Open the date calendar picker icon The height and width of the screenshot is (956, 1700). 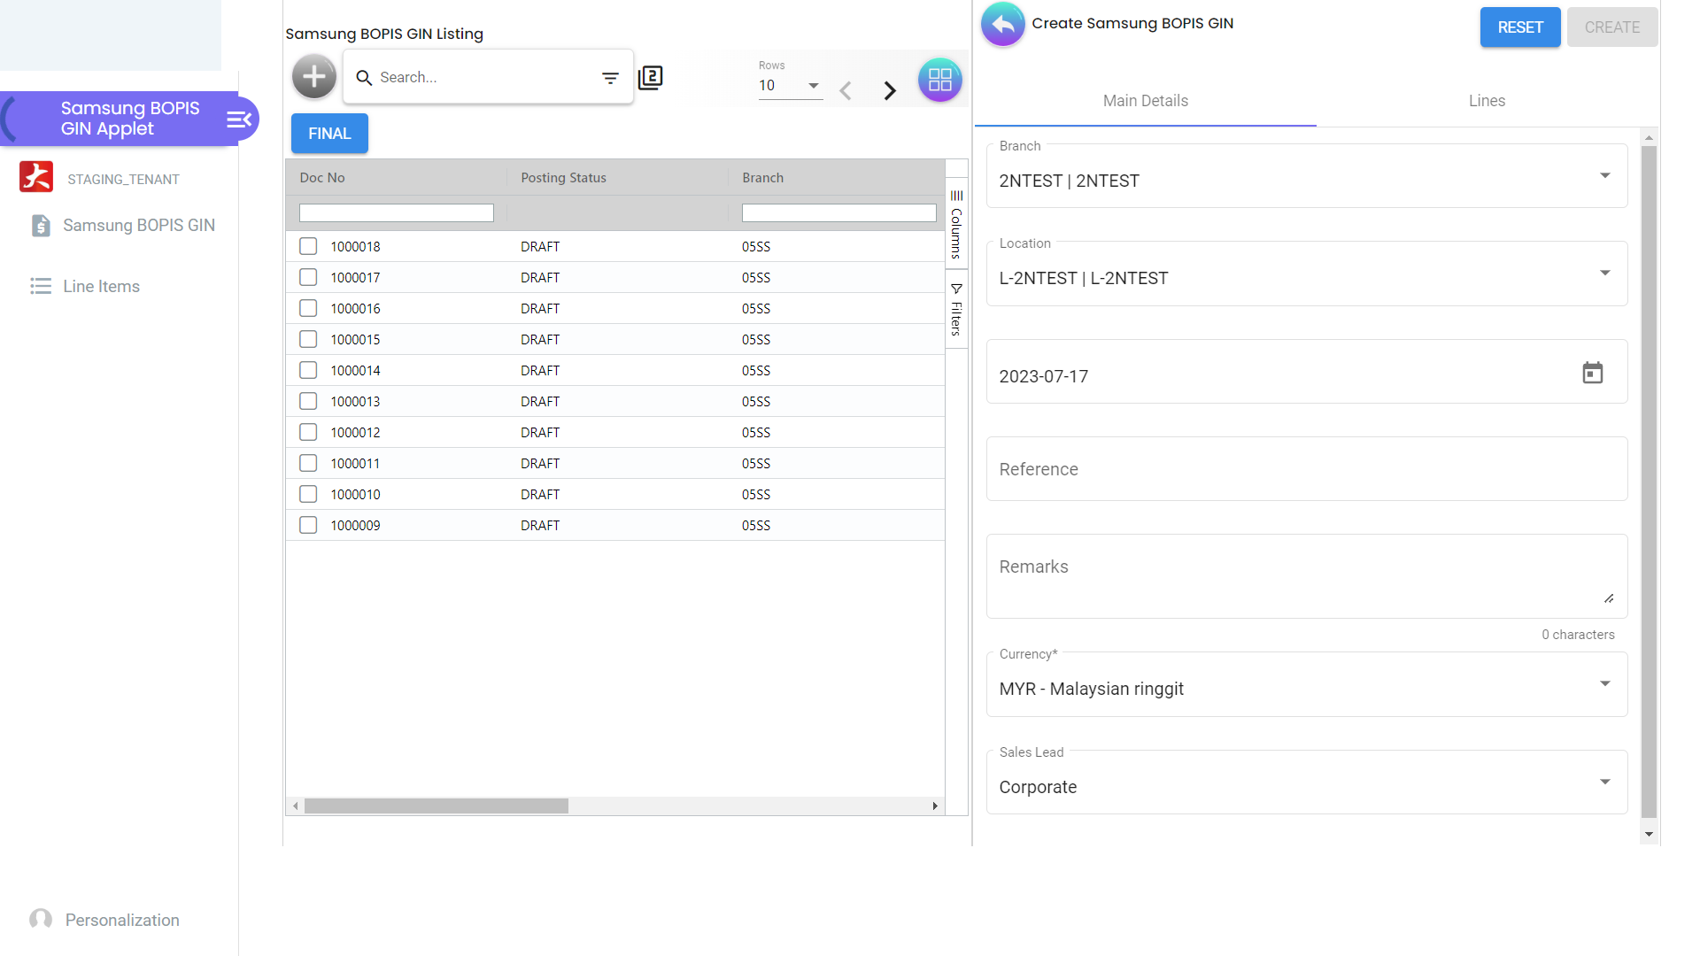coord(1592,373)
